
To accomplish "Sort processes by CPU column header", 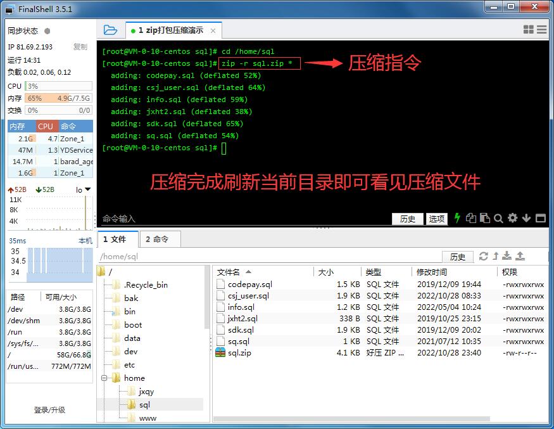I will (x=47, y=126).
